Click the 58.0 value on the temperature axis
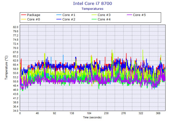 pyautogui.click(x=16, y=69)
